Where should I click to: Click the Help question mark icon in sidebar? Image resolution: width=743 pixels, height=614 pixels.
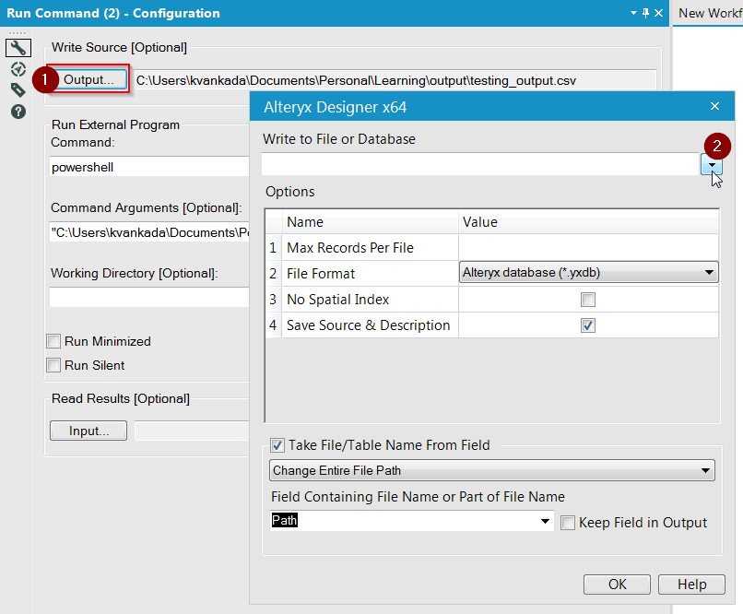pyautogui.click(x=18, y=109)
